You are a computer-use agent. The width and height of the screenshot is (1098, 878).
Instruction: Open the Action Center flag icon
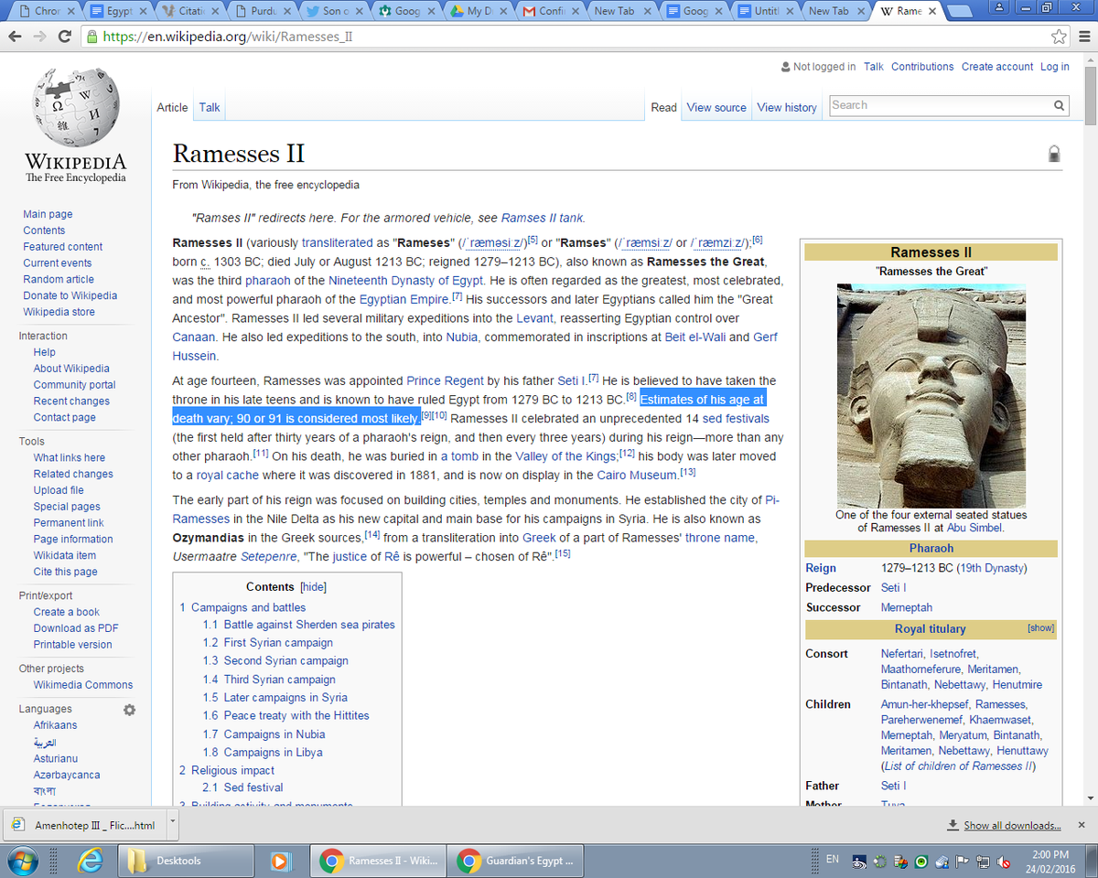tap(962, 862)
